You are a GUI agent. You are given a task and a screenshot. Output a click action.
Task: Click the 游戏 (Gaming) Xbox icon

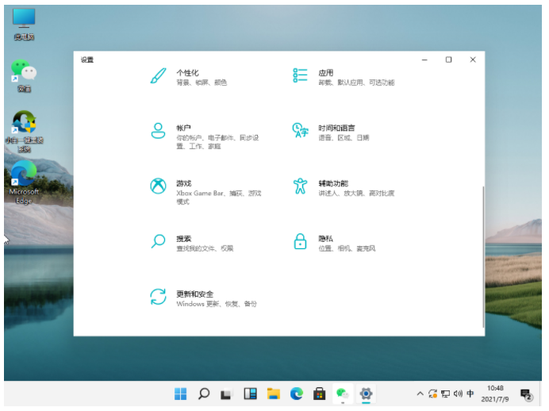[x=157, y=186]
